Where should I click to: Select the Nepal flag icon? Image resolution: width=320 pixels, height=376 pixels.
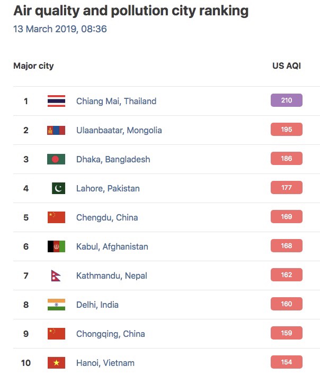56,276
